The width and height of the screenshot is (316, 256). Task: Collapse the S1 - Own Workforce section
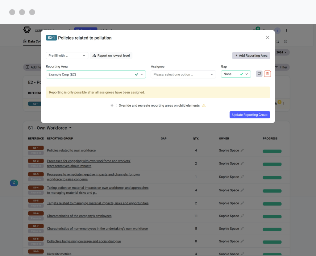pos(70,128)
